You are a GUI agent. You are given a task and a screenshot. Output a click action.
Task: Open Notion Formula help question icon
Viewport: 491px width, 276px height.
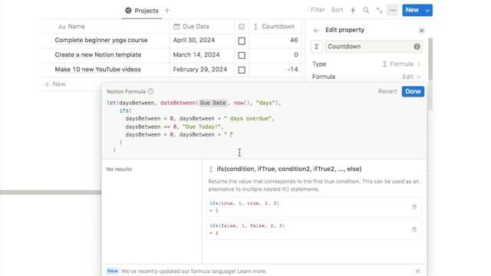pyautogui.click(x=150, y=91)
